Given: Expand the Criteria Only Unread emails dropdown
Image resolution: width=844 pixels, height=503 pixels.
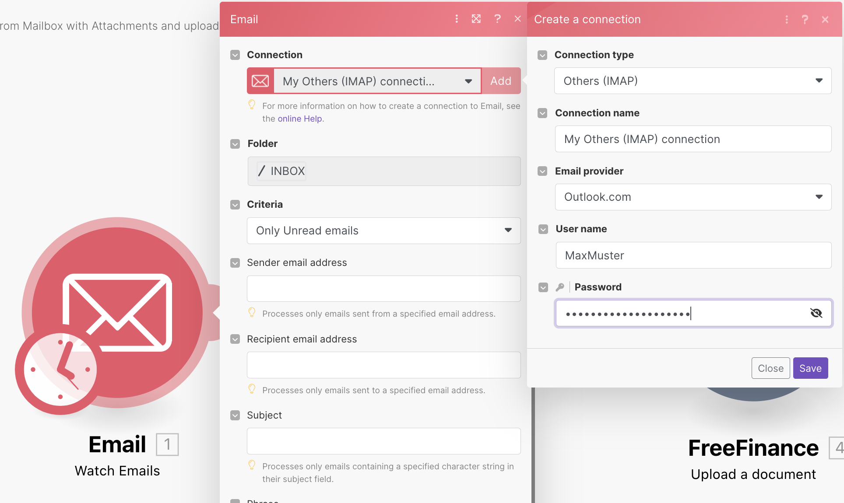Looking at the screenshot, I should tap(383, 231).
